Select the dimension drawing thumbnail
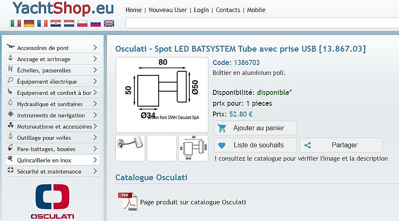 click(x=193, y=148)
